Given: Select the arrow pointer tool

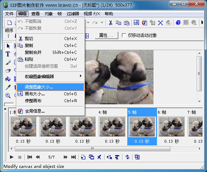Looking at the screenshot, I should (x=8, y=46).
